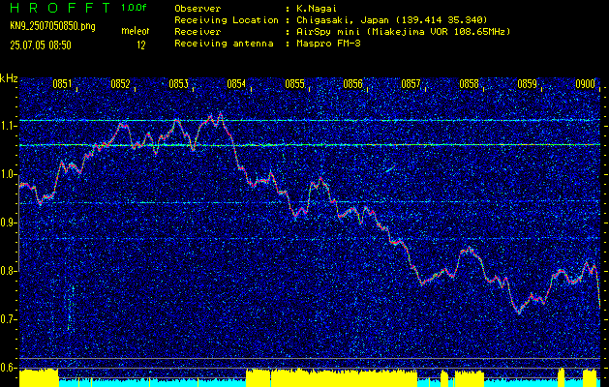This screenshot has width=609, height=387.
Task: Click the 0858 time marker
Action: click(469, 83)
